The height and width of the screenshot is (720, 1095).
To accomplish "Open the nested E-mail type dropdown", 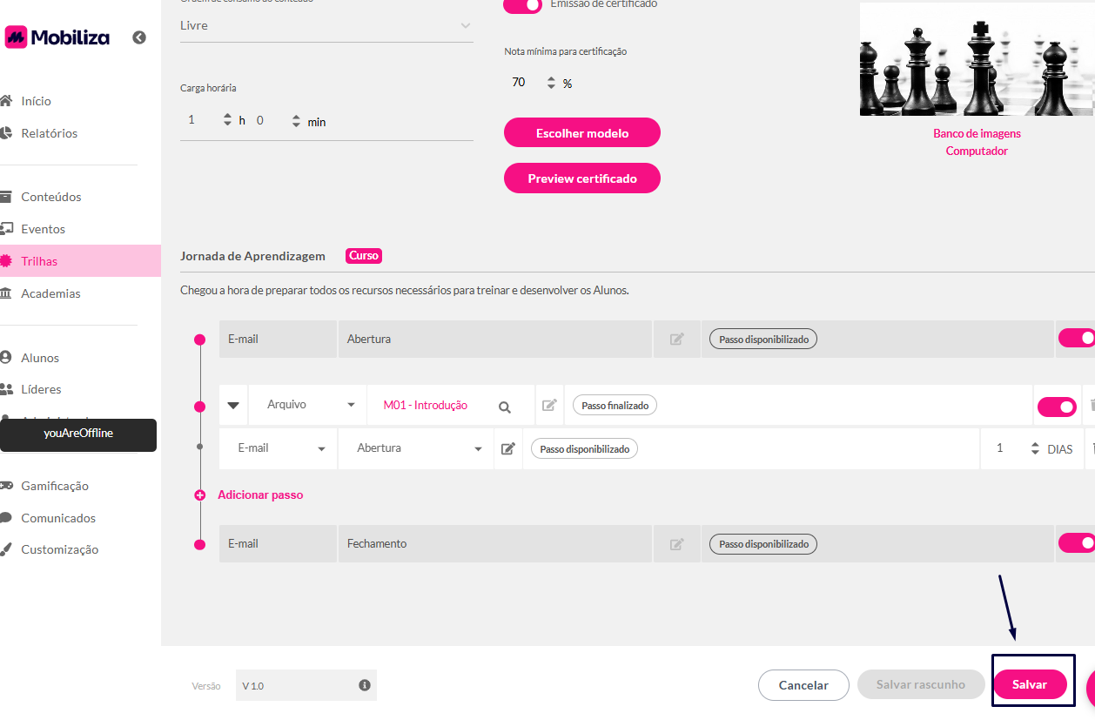I will tap(279, 448).
